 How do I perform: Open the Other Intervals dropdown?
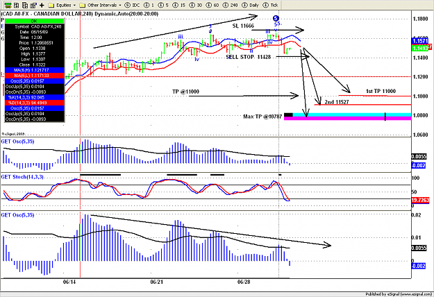100,5
